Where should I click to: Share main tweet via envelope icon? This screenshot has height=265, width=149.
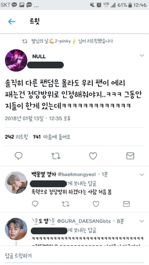tap(130, 156)
